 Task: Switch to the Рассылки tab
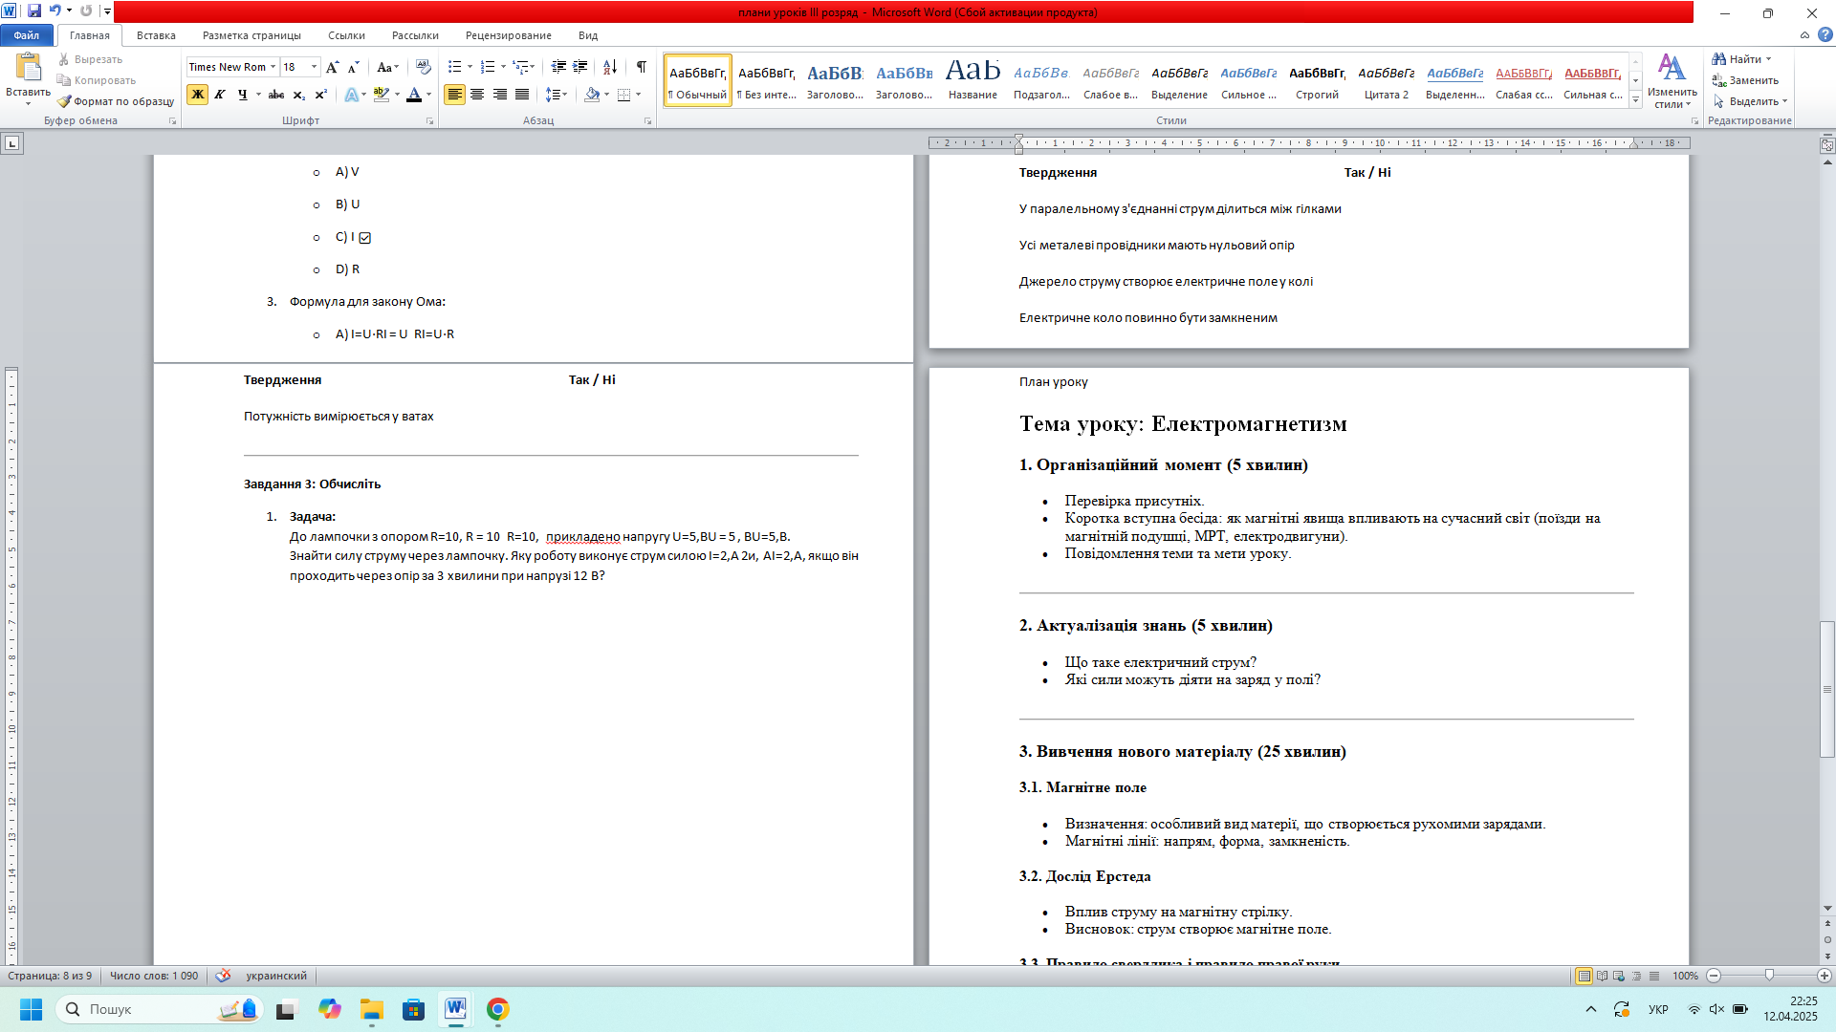coord(415,35)
